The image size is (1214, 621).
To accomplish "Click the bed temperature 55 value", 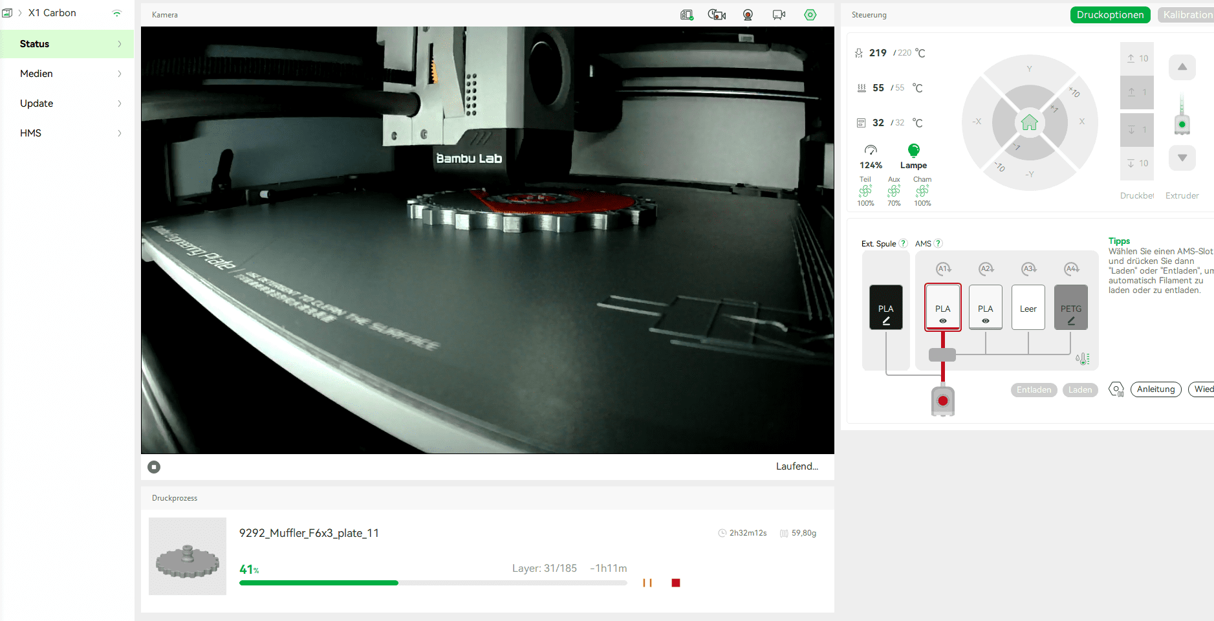I will point(878,88).
